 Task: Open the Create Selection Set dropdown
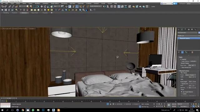96,6
